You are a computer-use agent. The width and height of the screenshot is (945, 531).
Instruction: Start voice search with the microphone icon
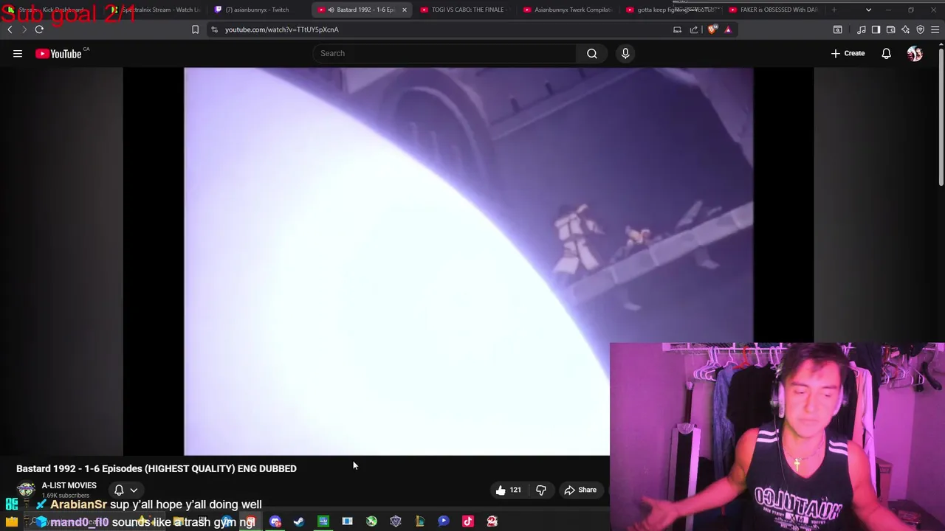pyautogui.click(x=625, y=53)
